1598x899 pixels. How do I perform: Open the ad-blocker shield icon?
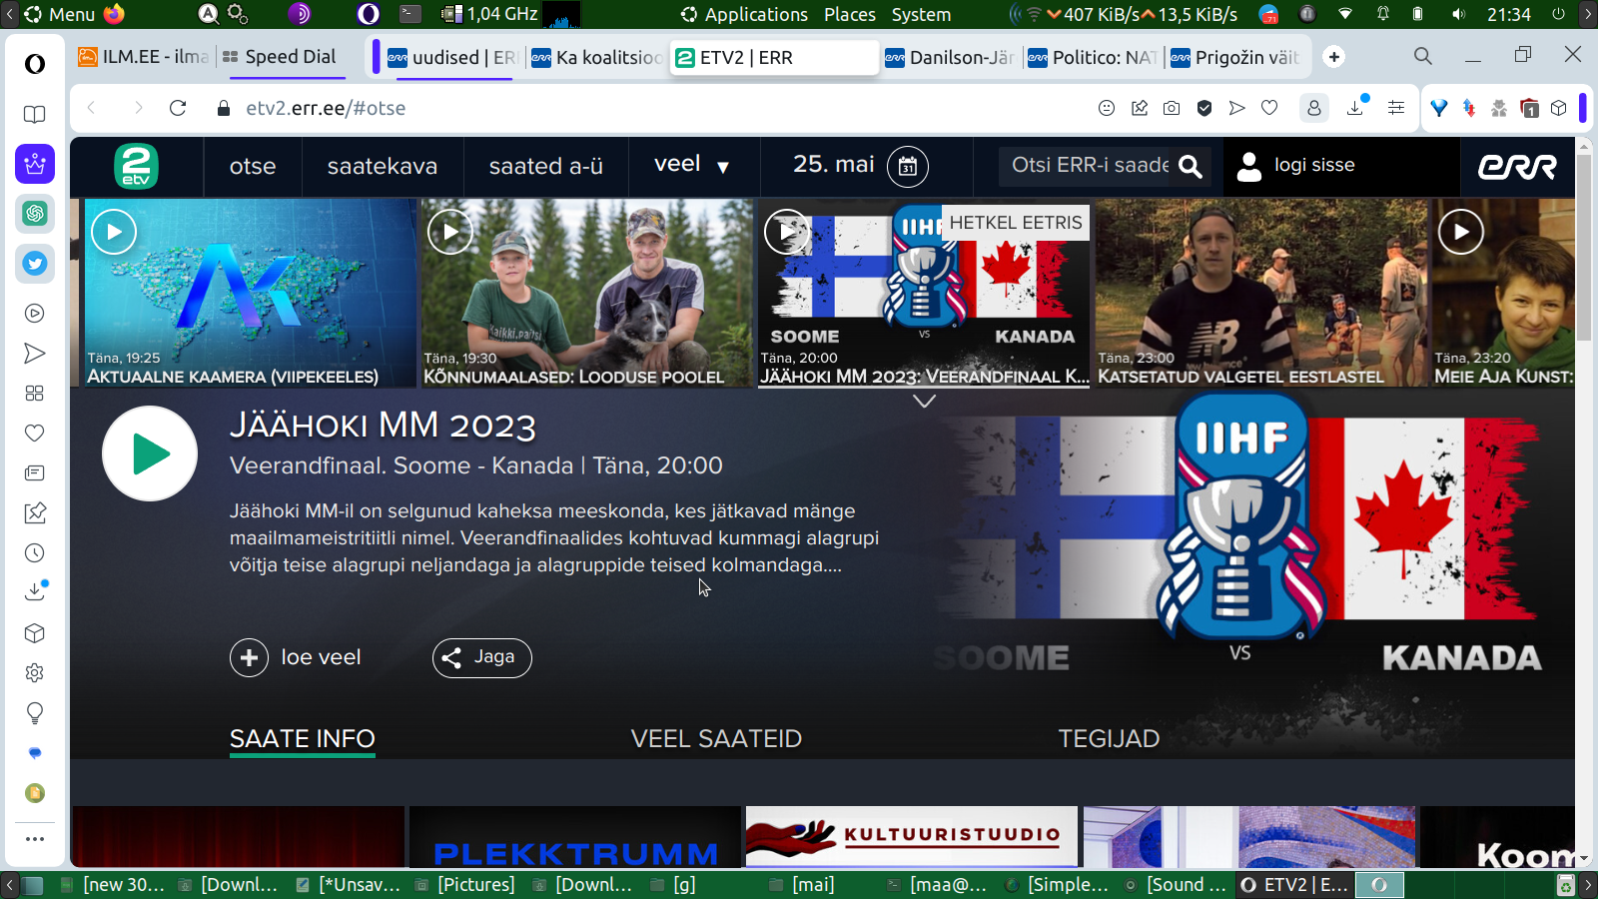[x=1204, y=108]
